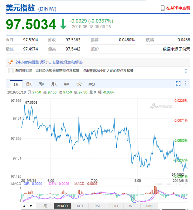Select the 无 indicator option

(x=45, y=206)
